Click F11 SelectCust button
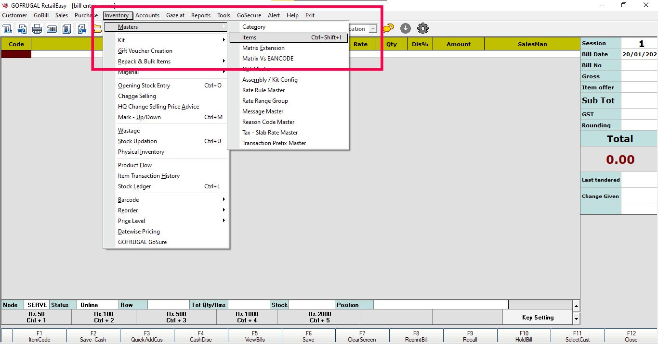The image size is (658, 344). pos(578,336)
